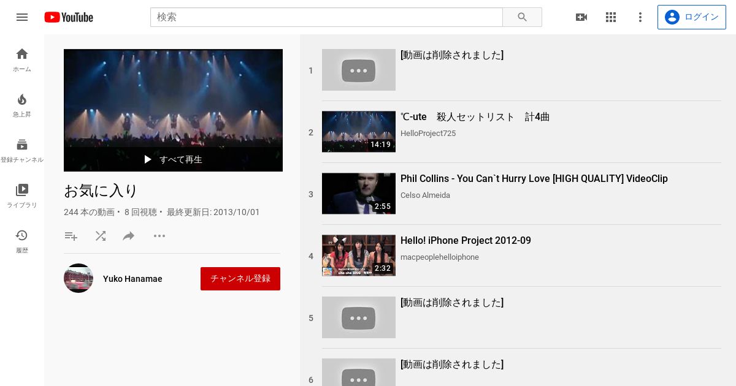Shuffle the playlist
736x386 pixels.
point(101,236)
